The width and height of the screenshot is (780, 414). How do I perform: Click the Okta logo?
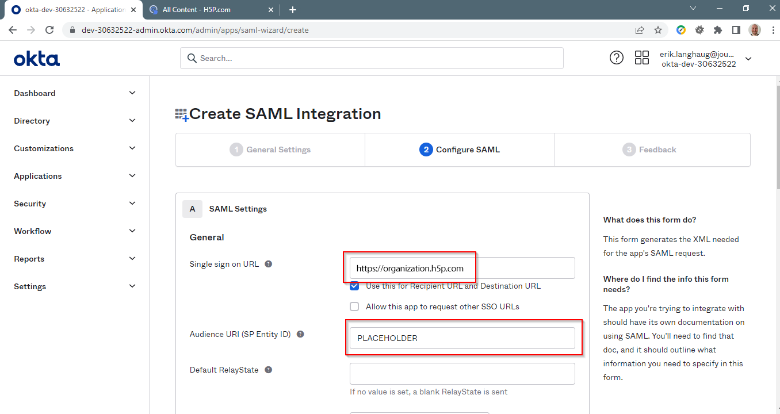point(37,59)
